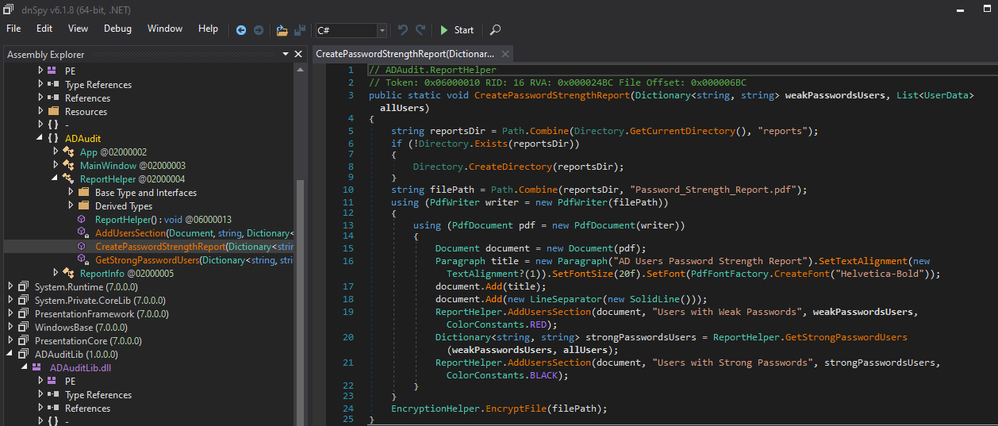Click the Redo arrow icon

coord(420,30)
